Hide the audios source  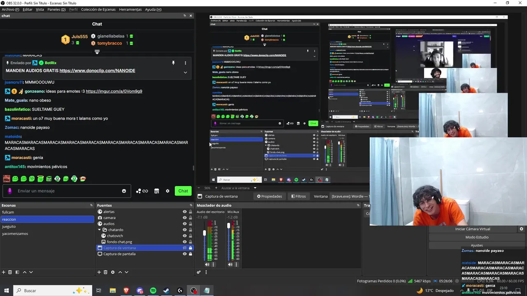coord(184,224)
